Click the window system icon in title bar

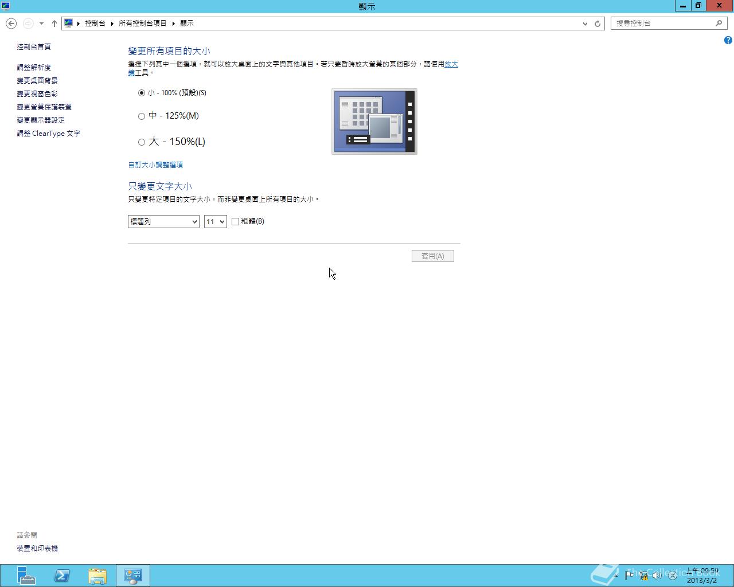click(x=6, y=6)
